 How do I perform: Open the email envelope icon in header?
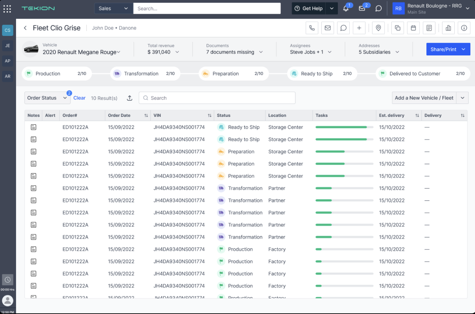click(328, 28)
